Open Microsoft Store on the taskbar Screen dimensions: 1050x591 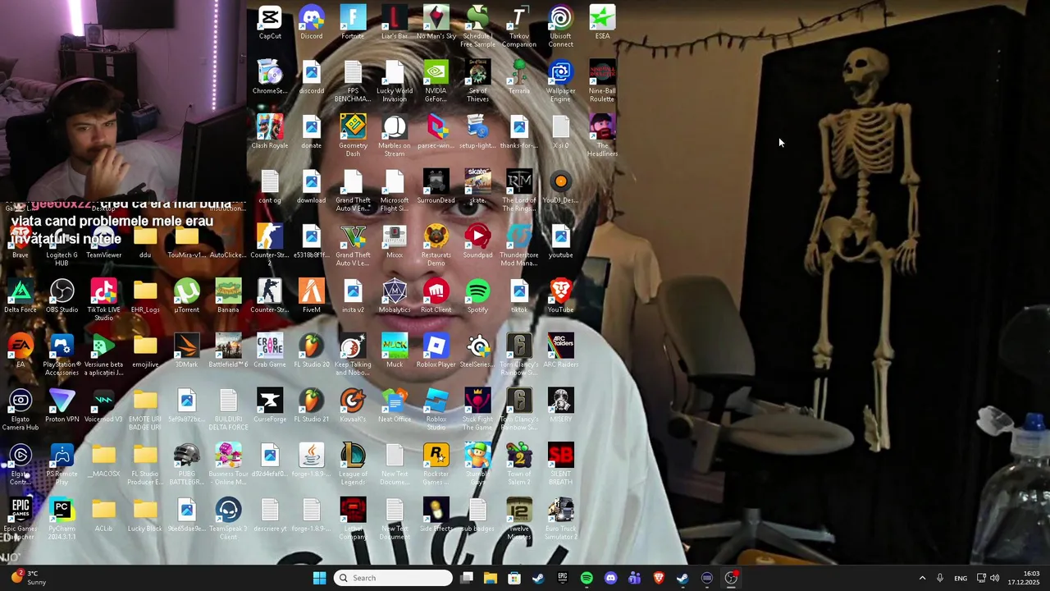click(x=514, y=578)
